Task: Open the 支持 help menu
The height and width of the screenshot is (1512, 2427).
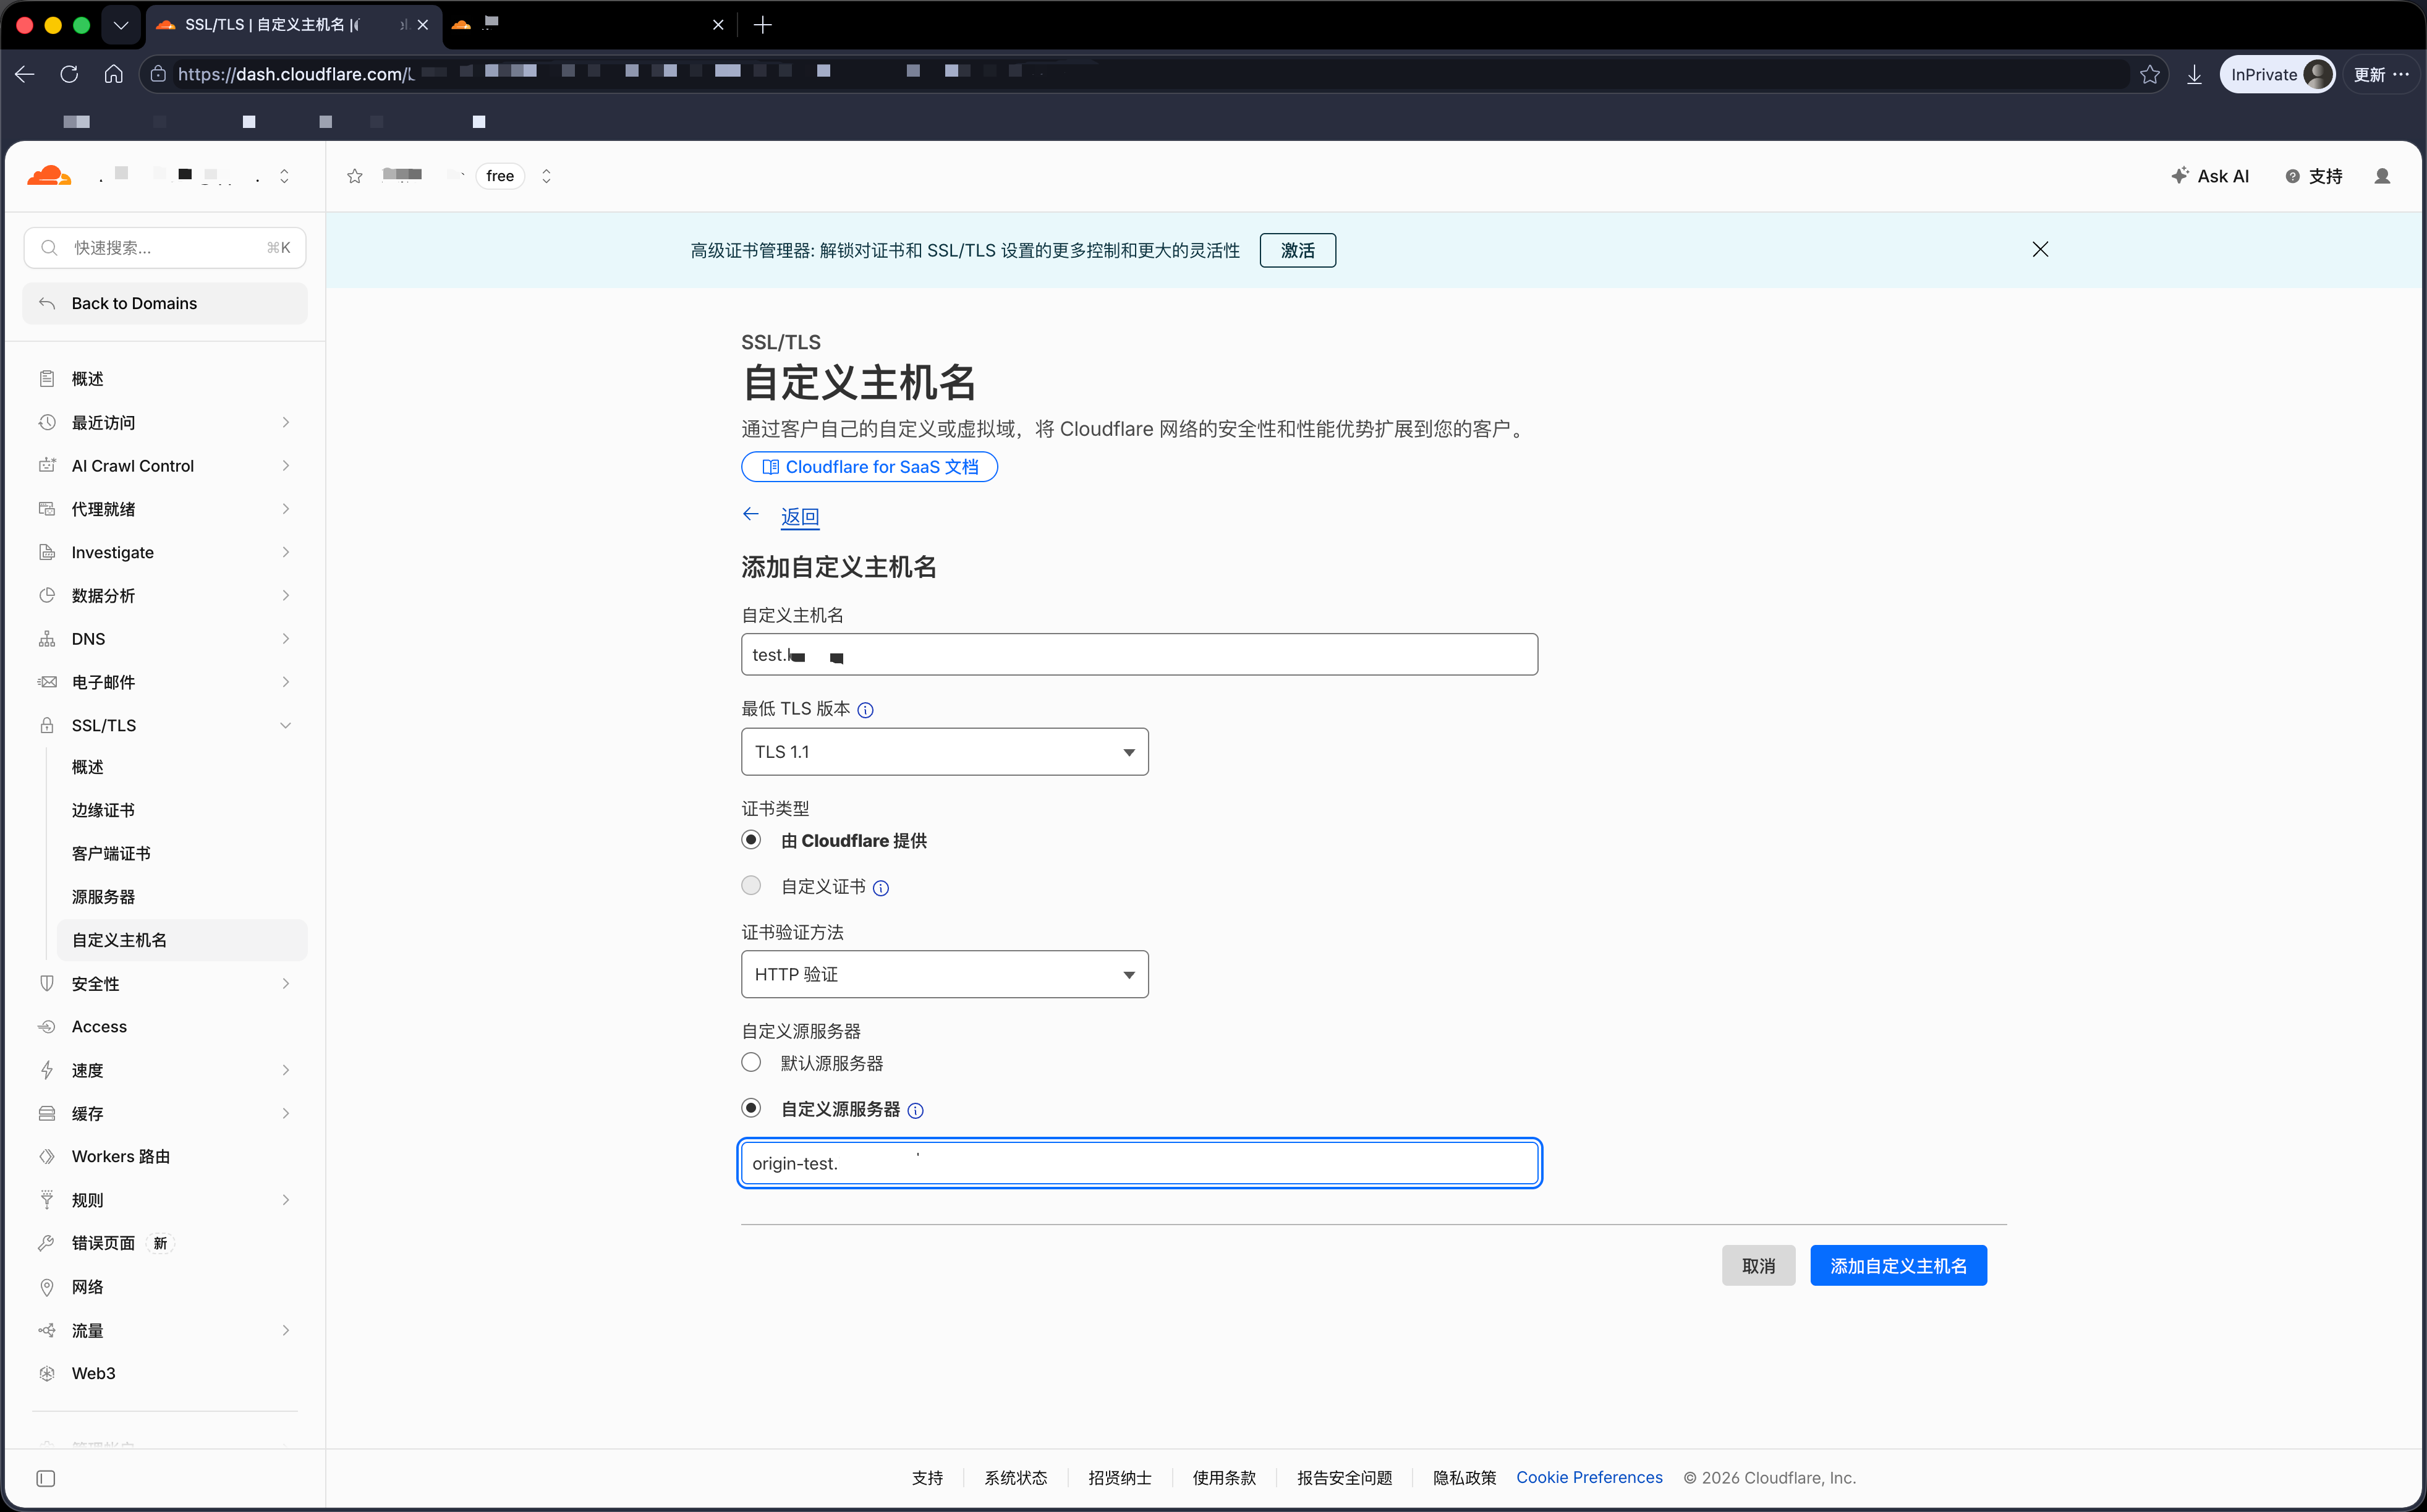Action: pos(2314,176)
